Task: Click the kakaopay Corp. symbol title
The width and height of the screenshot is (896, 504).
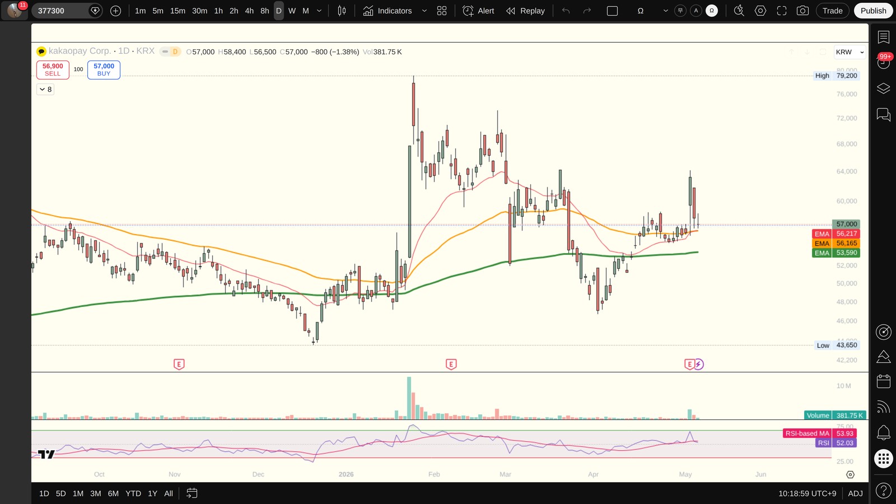Action: 80,51
